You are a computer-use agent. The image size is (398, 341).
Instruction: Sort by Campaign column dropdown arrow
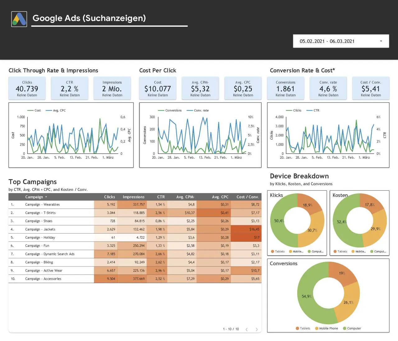tap(46, 197)
